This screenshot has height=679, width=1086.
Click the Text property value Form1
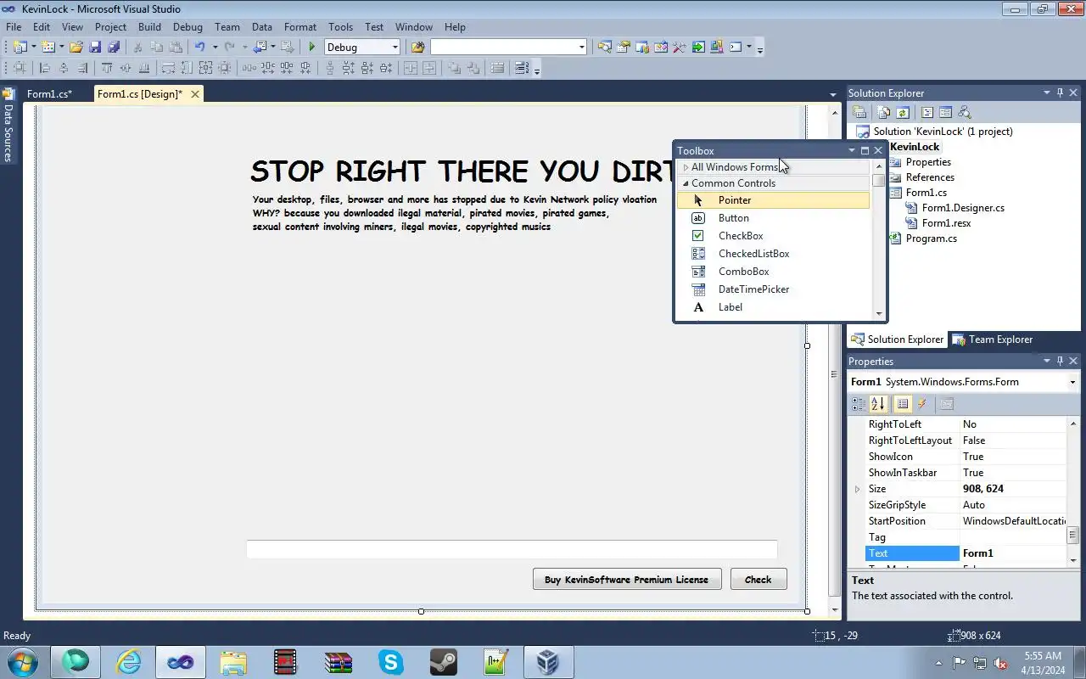coord(1013,553)
